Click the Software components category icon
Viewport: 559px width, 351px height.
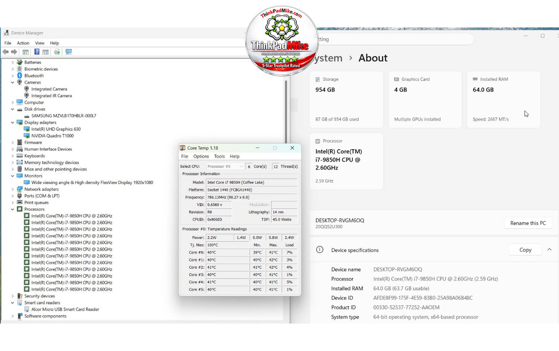(20, 316)
